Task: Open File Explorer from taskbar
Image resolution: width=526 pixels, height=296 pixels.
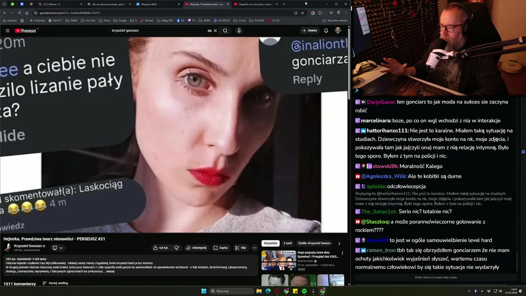Action: [x=259, y=291]
